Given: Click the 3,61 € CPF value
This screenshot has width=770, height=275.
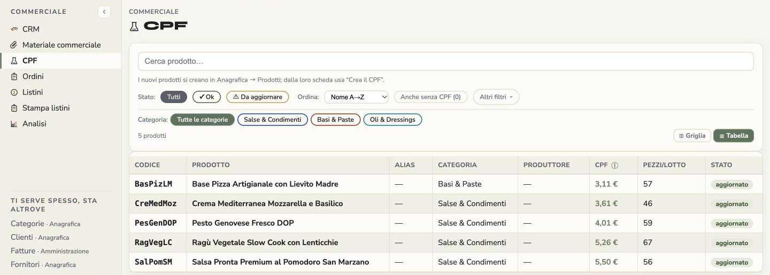Looking at the screenshot, I should [606, 203].
